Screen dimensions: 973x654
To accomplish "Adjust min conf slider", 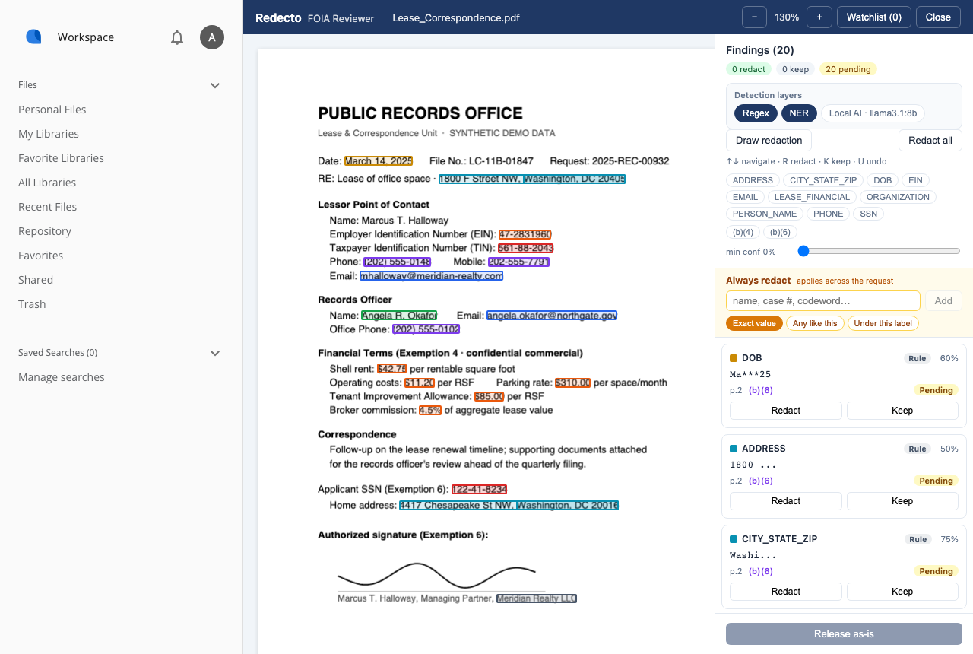I will (x=879, y=251).
